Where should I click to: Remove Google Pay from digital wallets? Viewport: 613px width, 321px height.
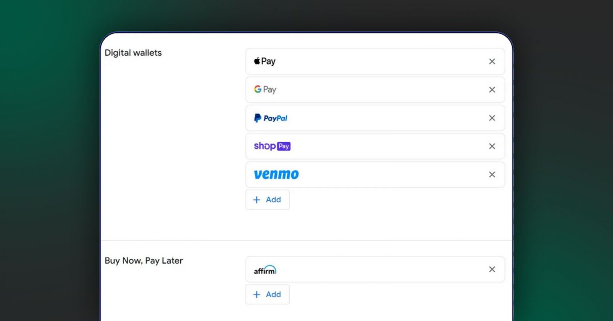coord(492,90)
